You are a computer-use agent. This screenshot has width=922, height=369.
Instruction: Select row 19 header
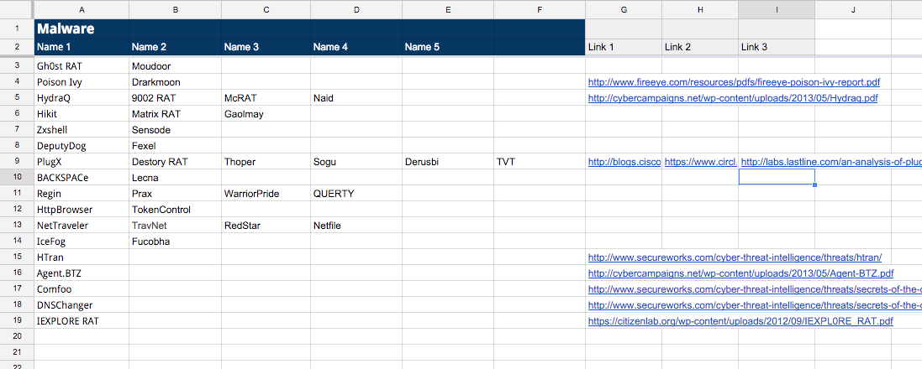coord(17,321)
